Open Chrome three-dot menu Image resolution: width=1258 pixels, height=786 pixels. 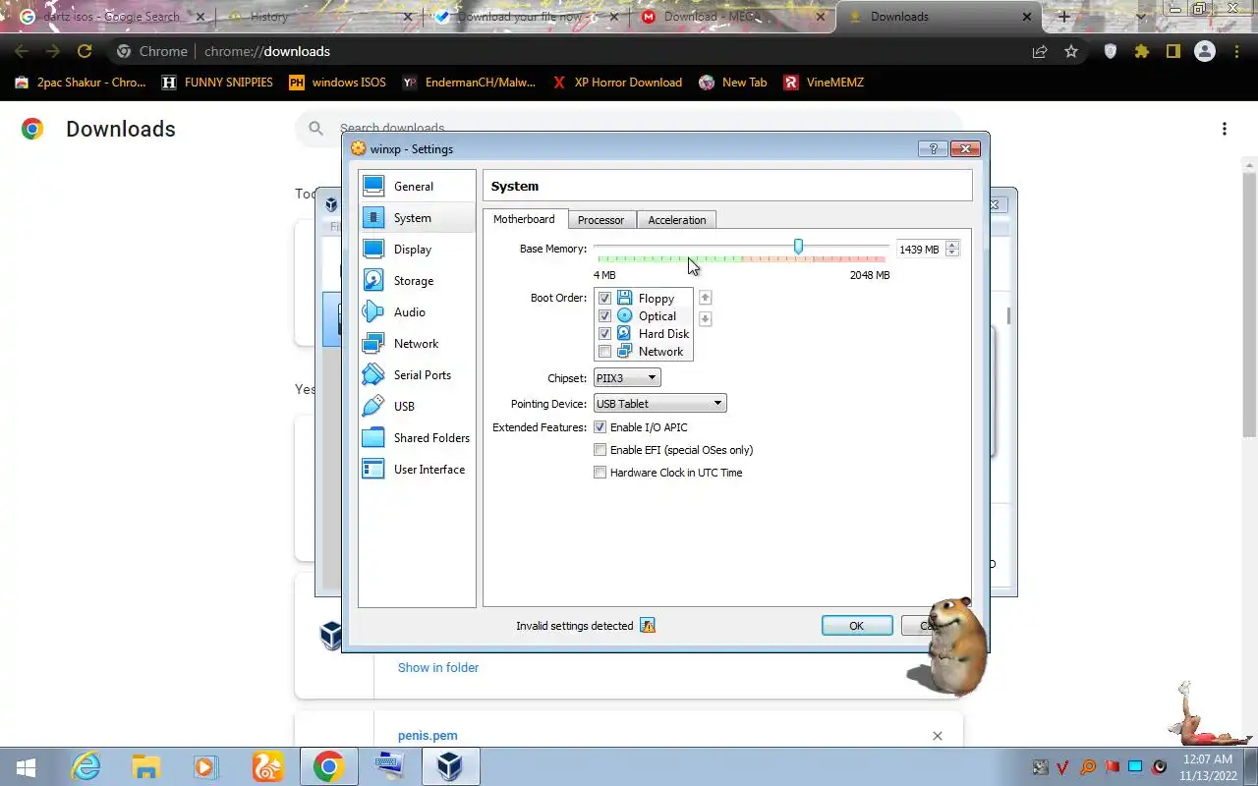[1236, 51]
